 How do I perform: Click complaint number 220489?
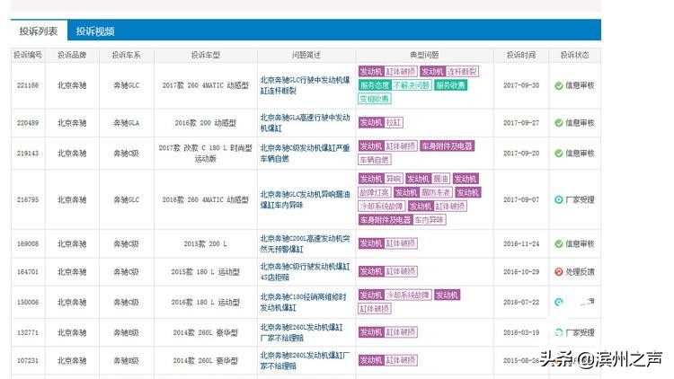tap(28, 123)
